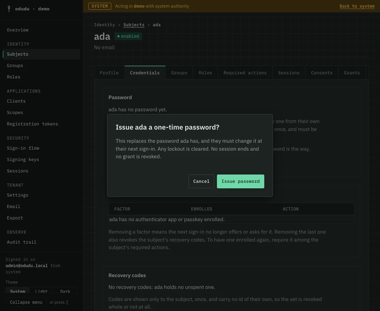Open the Groups tab of ada
The width and height of the screenshot is (380, 311).
point(179,73)
